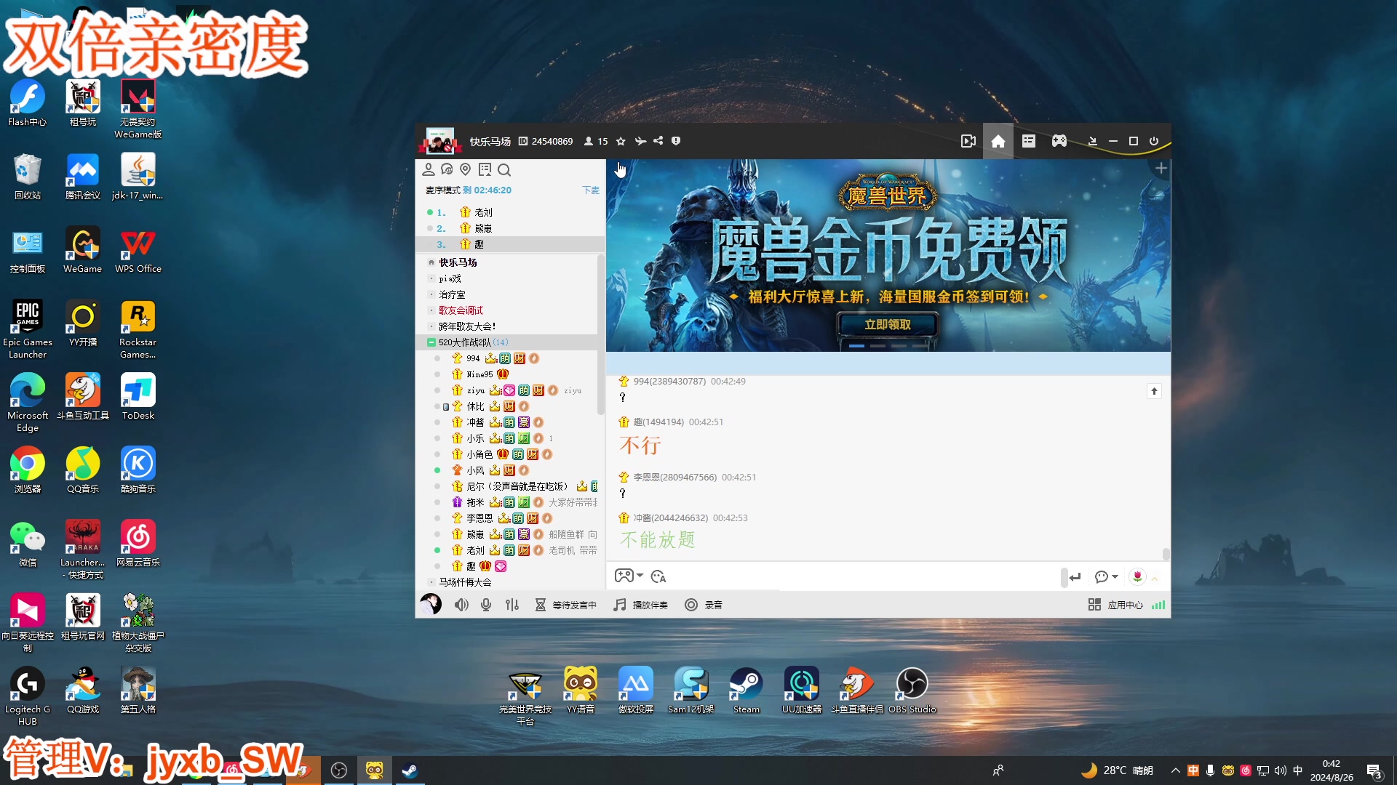Toggle the microphone icon
Image resolution: width=1397 pixels, height=785 pixels.
pyautogui.click(x=486, y=605)
